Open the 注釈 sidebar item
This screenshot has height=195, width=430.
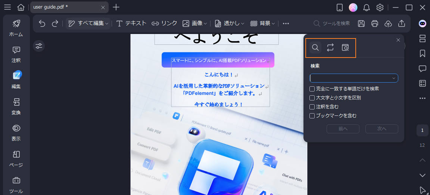16,55
